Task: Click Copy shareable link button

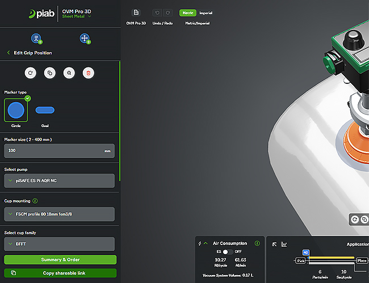Action: click(x=60, y=273)
